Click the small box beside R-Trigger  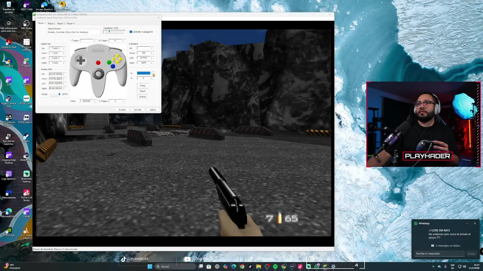pyautogui.click(x=124, y=40)
